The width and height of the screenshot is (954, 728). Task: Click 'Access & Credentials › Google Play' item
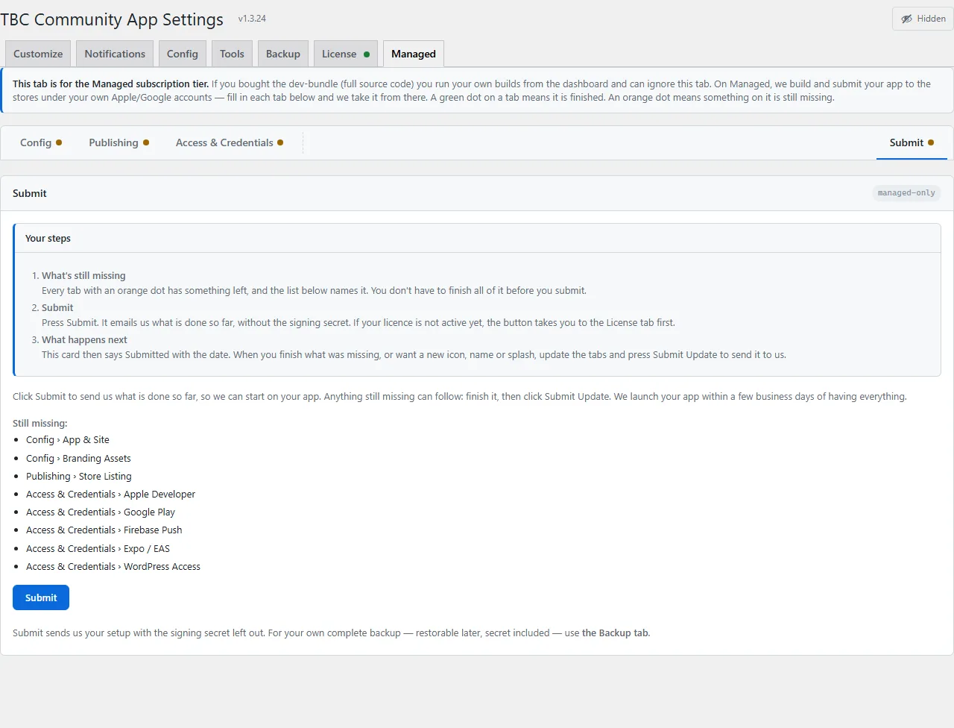pos(101,512)
